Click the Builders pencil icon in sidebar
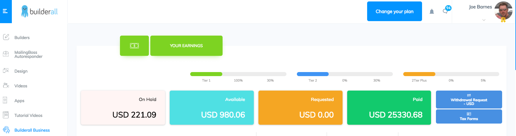This screenshot has height=136, width=516. pos(6,37)
